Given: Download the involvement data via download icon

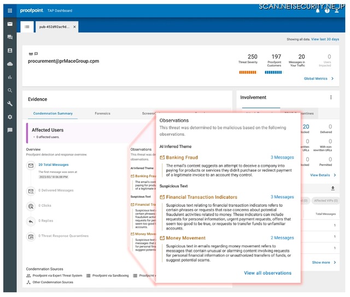Looking at the screenshot, I should point(332,188).
